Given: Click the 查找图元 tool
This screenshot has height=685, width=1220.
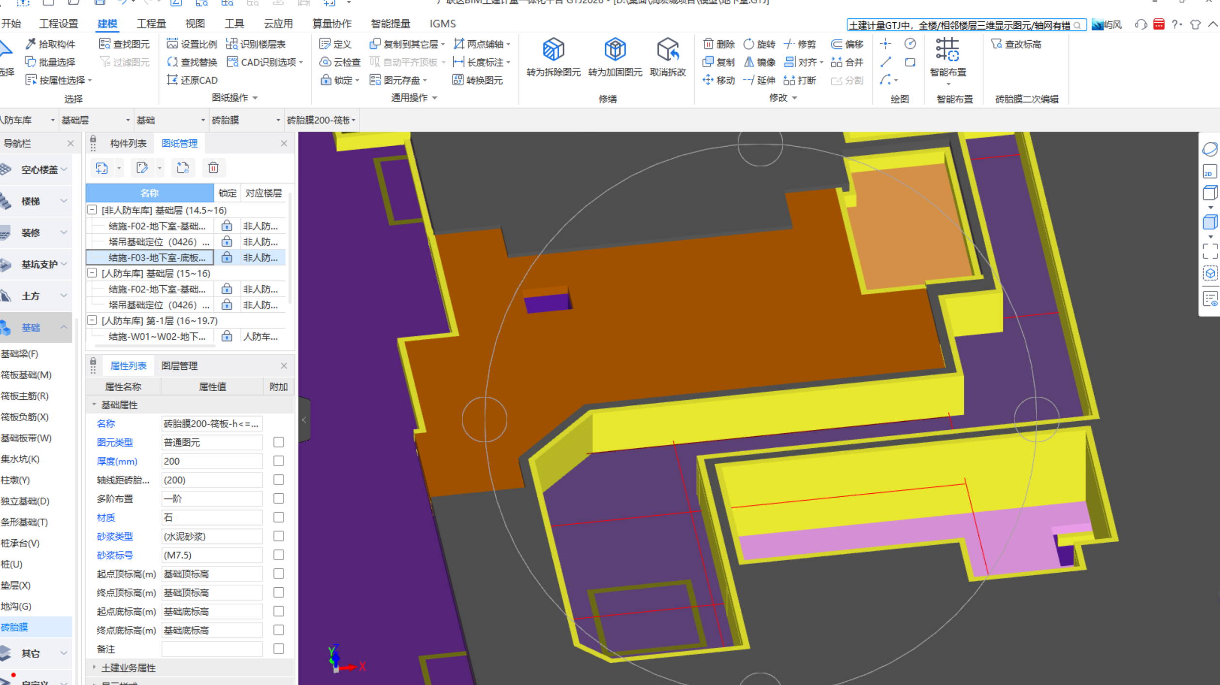Looking at the screenshot, I should (124, 44).
